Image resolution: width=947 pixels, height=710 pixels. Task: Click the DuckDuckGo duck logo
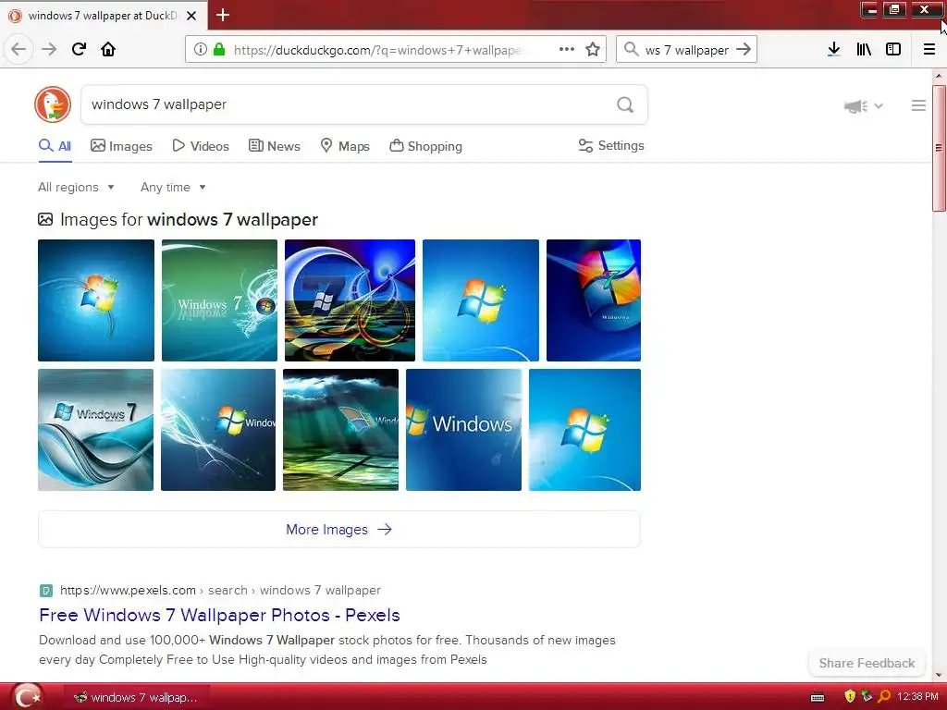tap(53, 104)
